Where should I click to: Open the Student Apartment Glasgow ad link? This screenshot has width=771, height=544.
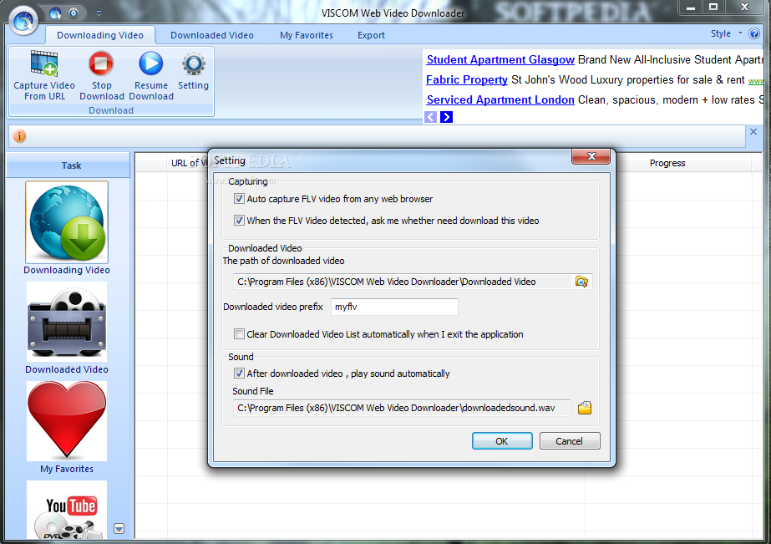click(500, 59)
